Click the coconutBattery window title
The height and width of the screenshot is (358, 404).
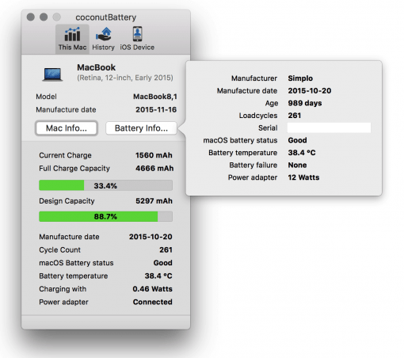106,17
